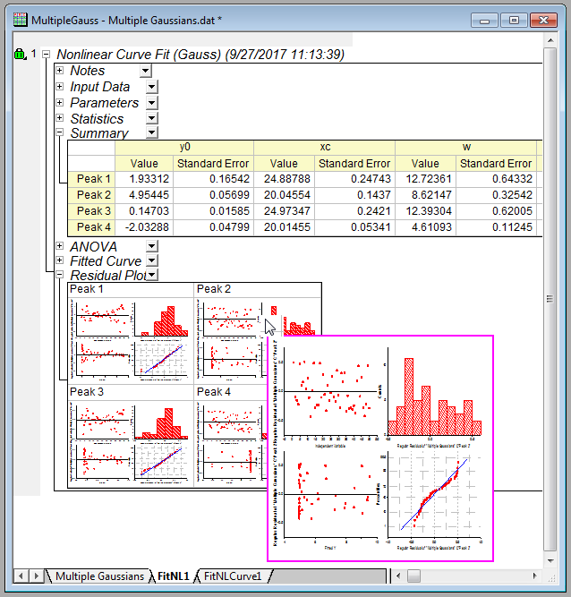The image size is (571, 597).
Task: Expand the ANOVA section
Action: point(60,246)
